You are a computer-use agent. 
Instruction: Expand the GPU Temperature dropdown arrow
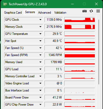[x=40, y=34]
